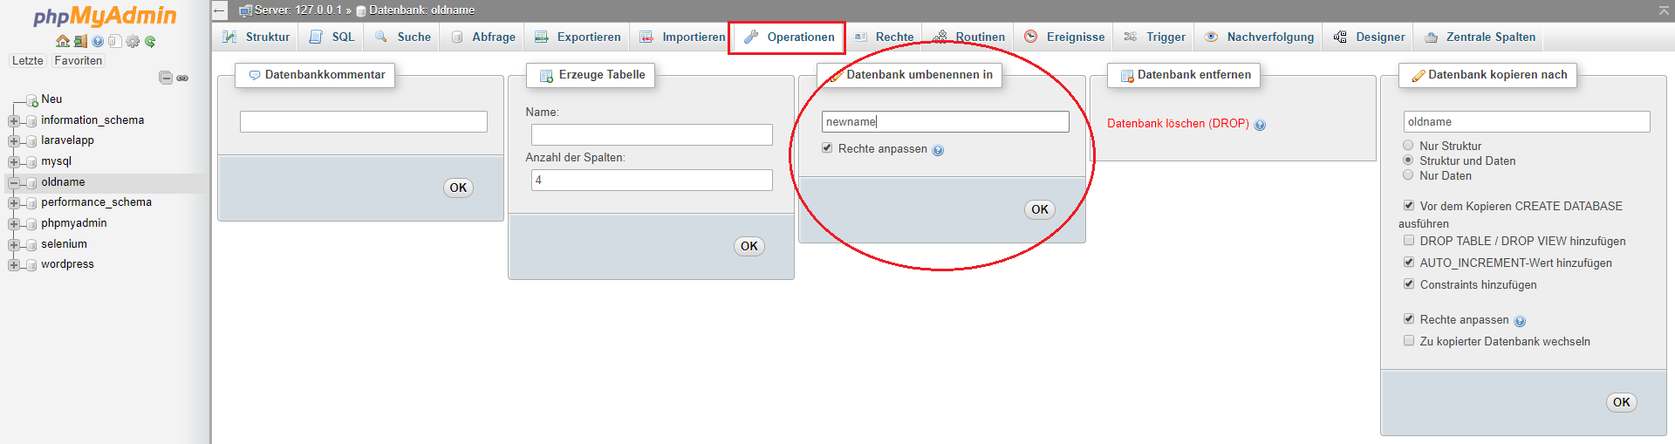Click the laravelapp database icon
This screenshot has width=1675, height=444.
(31, 141)
